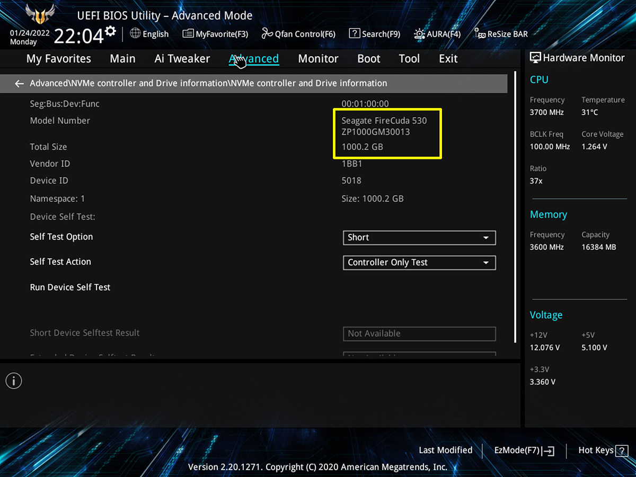Click Seg:Bus:Dev:Func value 00:01:00:00
The height and width of the screenshot is (477, 636).
pos(365,104)
